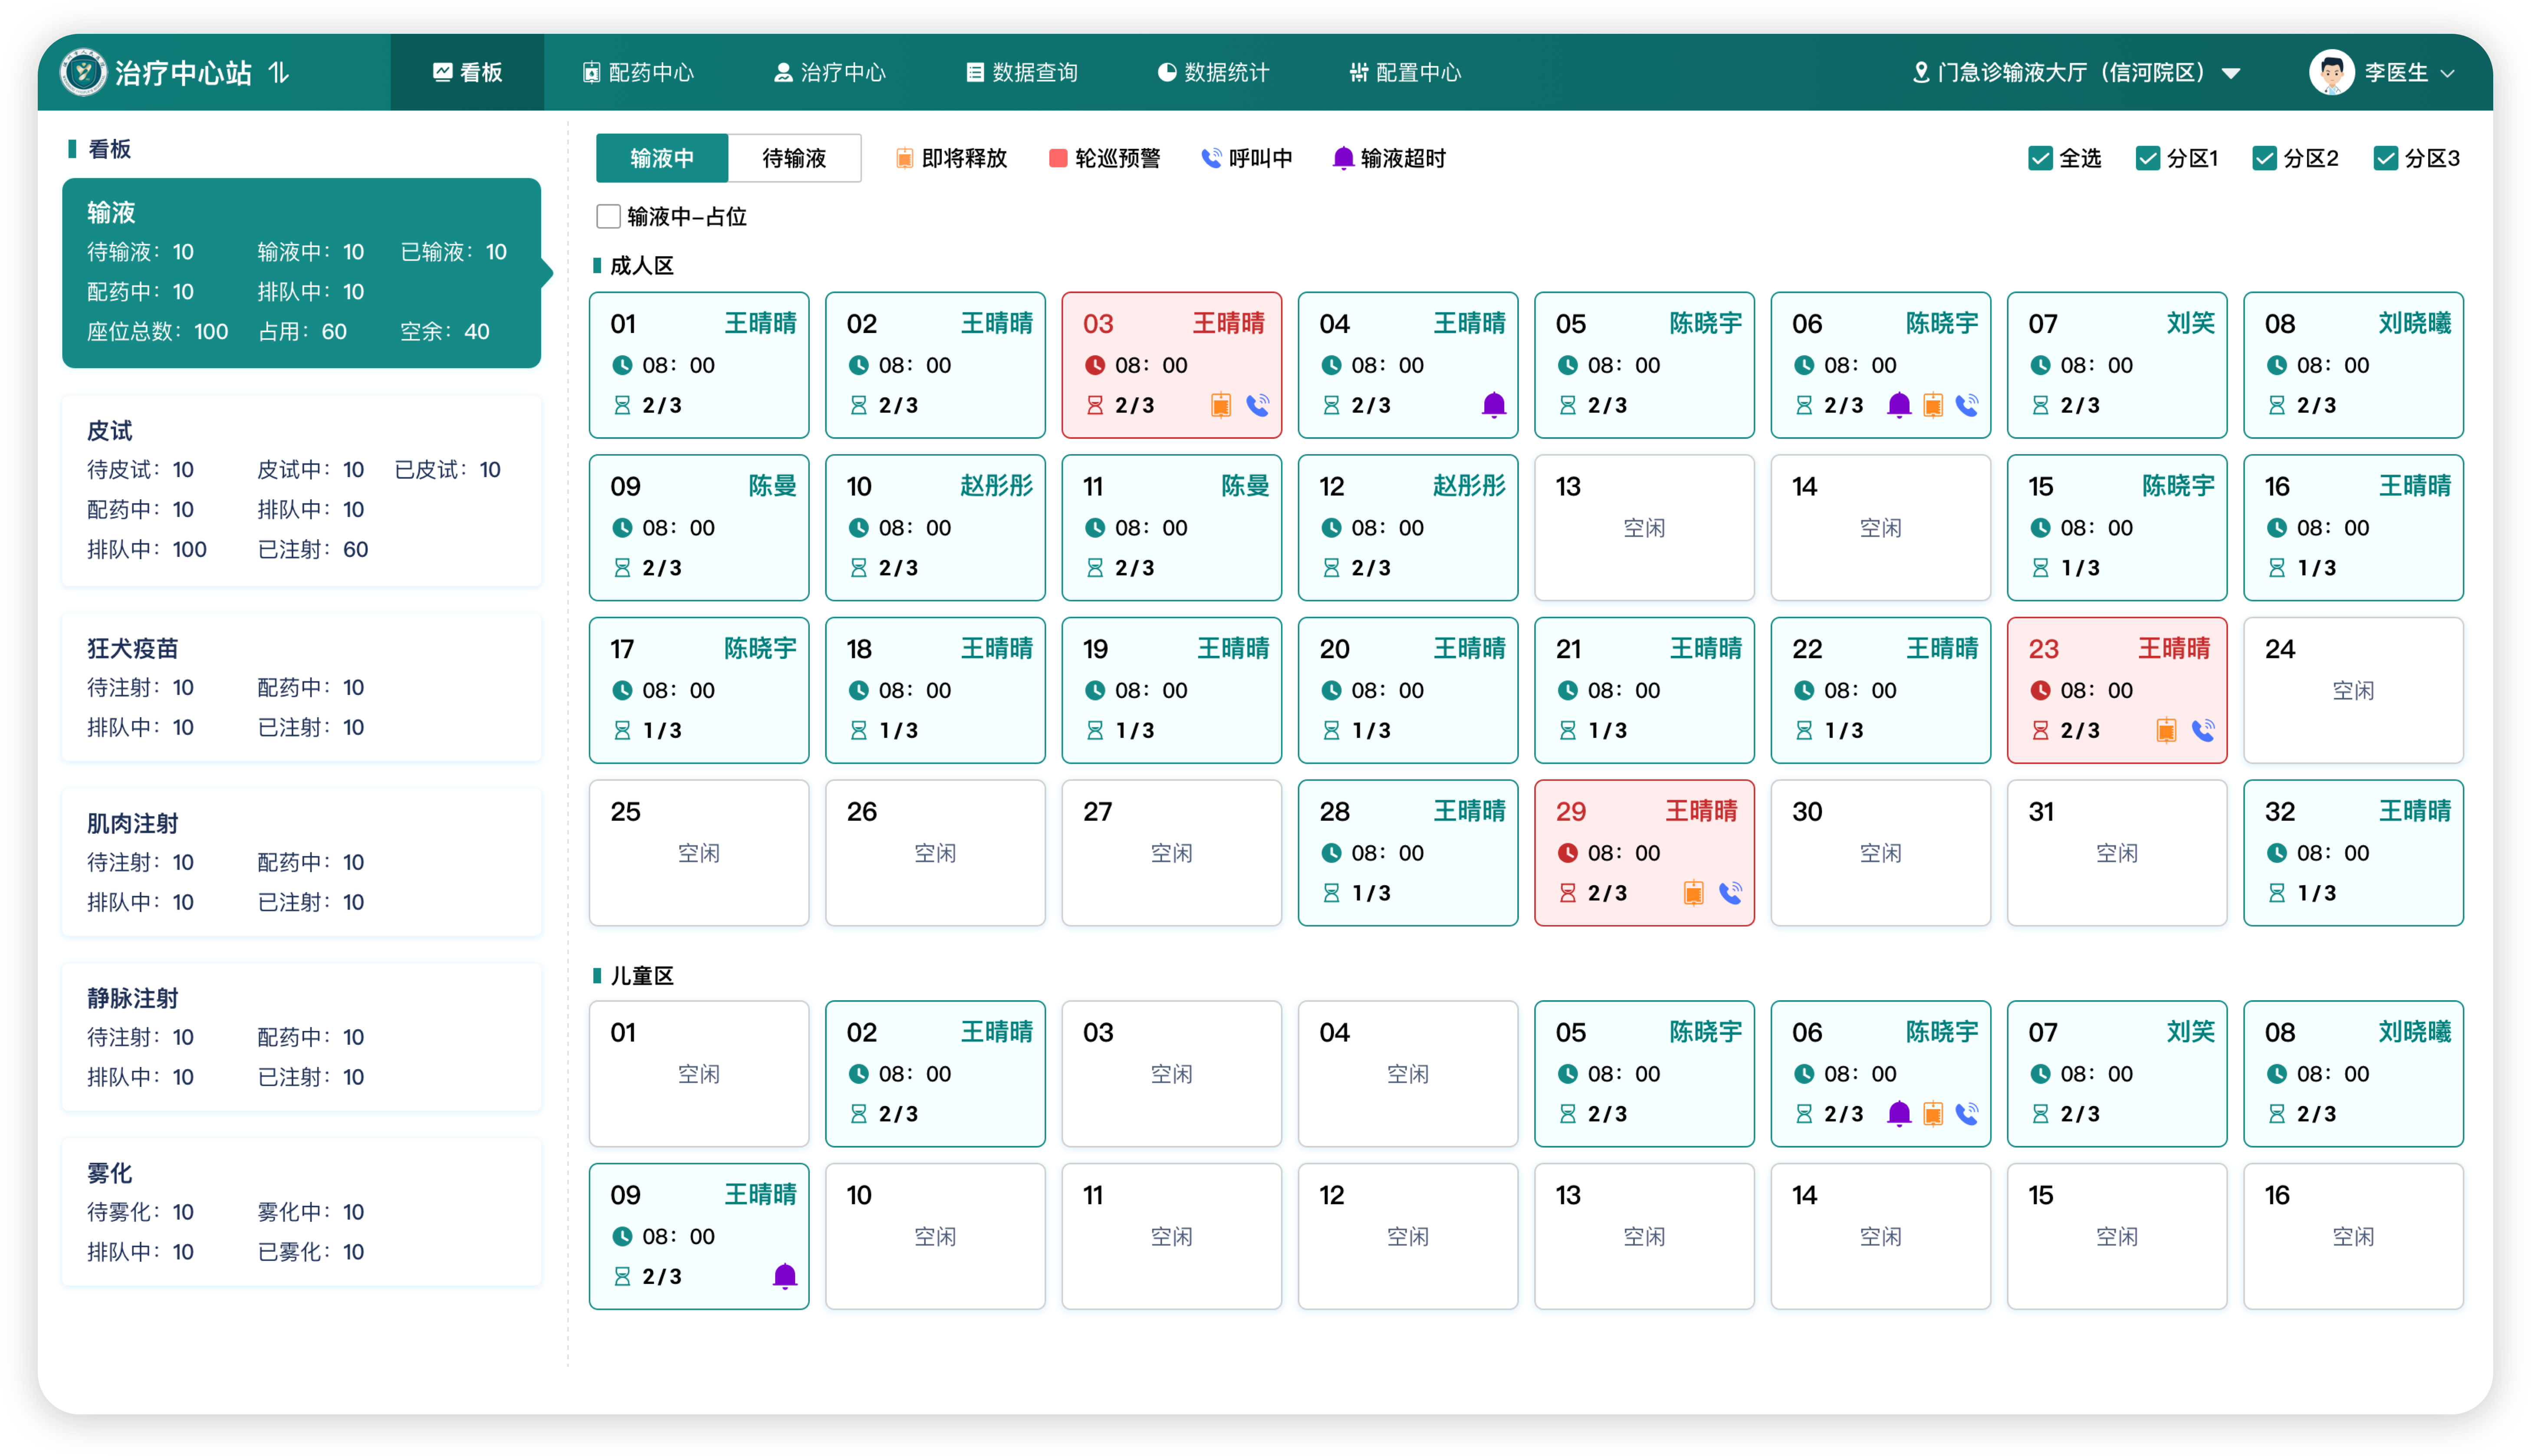Click the phone icon on children seat 06
The width and height of the screenshot is (2531, 1456).
pos(1967,1114)
